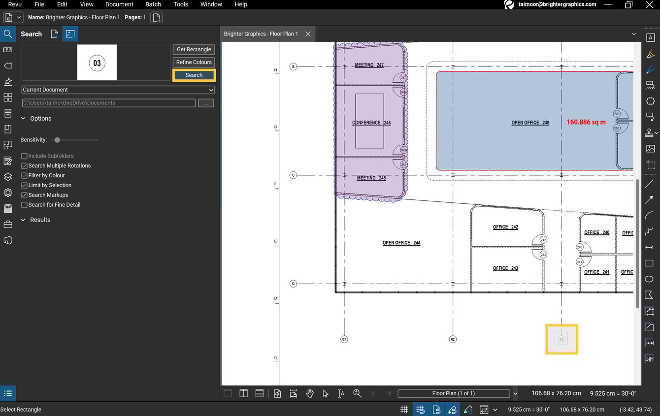Select the Pen markup tool on the right toolbar
The width and height of the screenshot is (660, 416).
[x=650, y=68]
